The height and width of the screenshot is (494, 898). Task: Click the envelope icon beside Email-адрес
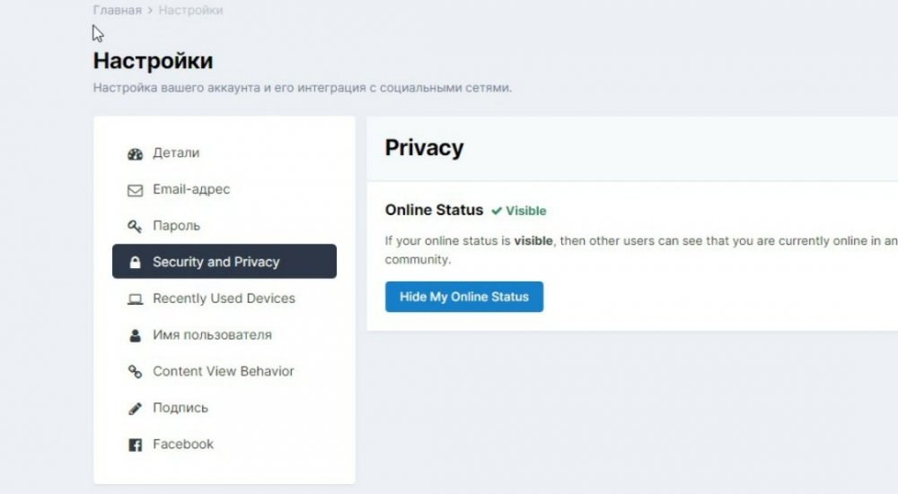tap(136, 190)
